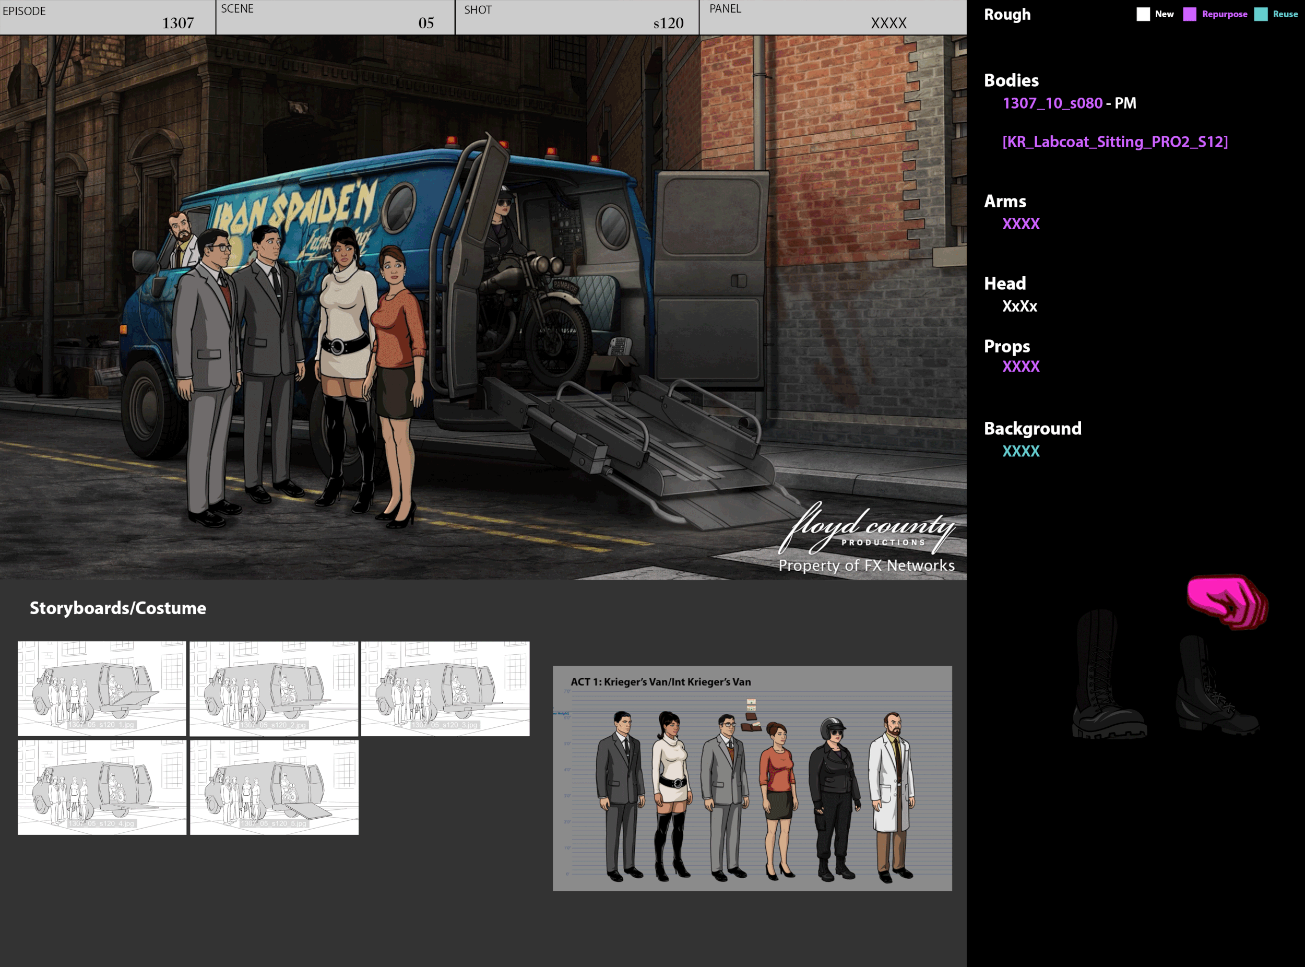Click the white New legend swatch
The width and height of the screenshot is (1305, 967).
[1143, 14]
